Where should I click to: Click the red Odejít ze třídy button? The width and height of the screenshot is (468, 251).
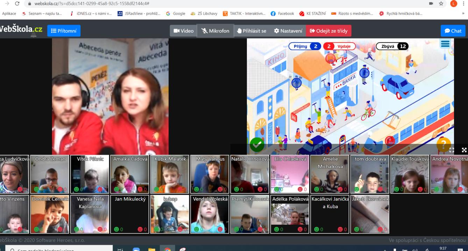coord(328,30)
